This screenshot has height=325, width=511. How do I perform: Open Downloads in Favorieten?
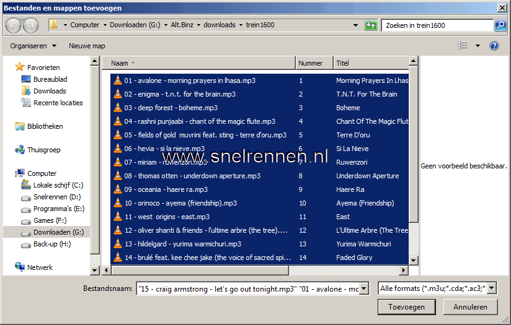(50, 91)
